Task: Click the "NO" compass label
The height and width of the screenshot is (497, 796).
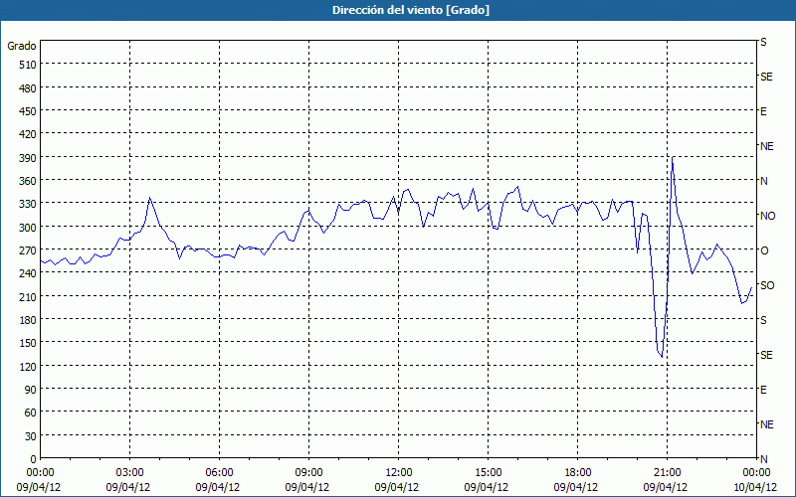Action: [767, 216]
